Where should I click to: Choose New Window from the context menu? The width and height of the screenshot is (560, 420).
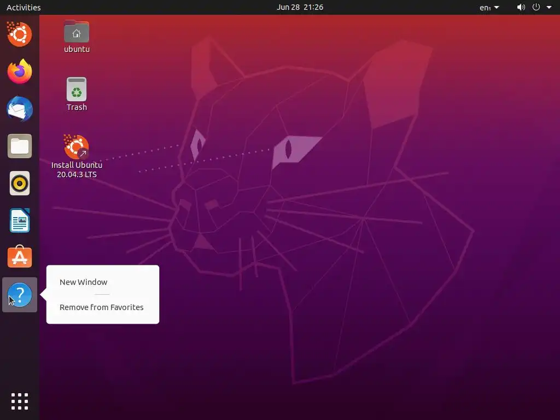point(84,282)
